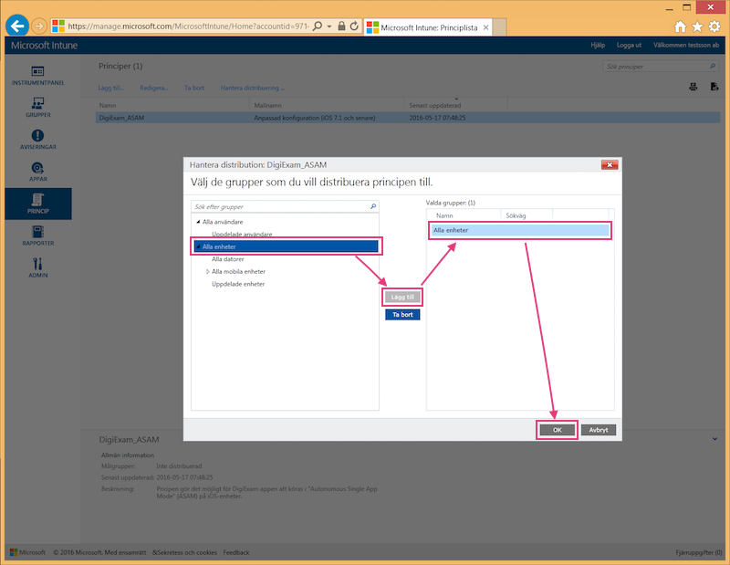Focus the Sök efter grupper search field

click(285, 206)
